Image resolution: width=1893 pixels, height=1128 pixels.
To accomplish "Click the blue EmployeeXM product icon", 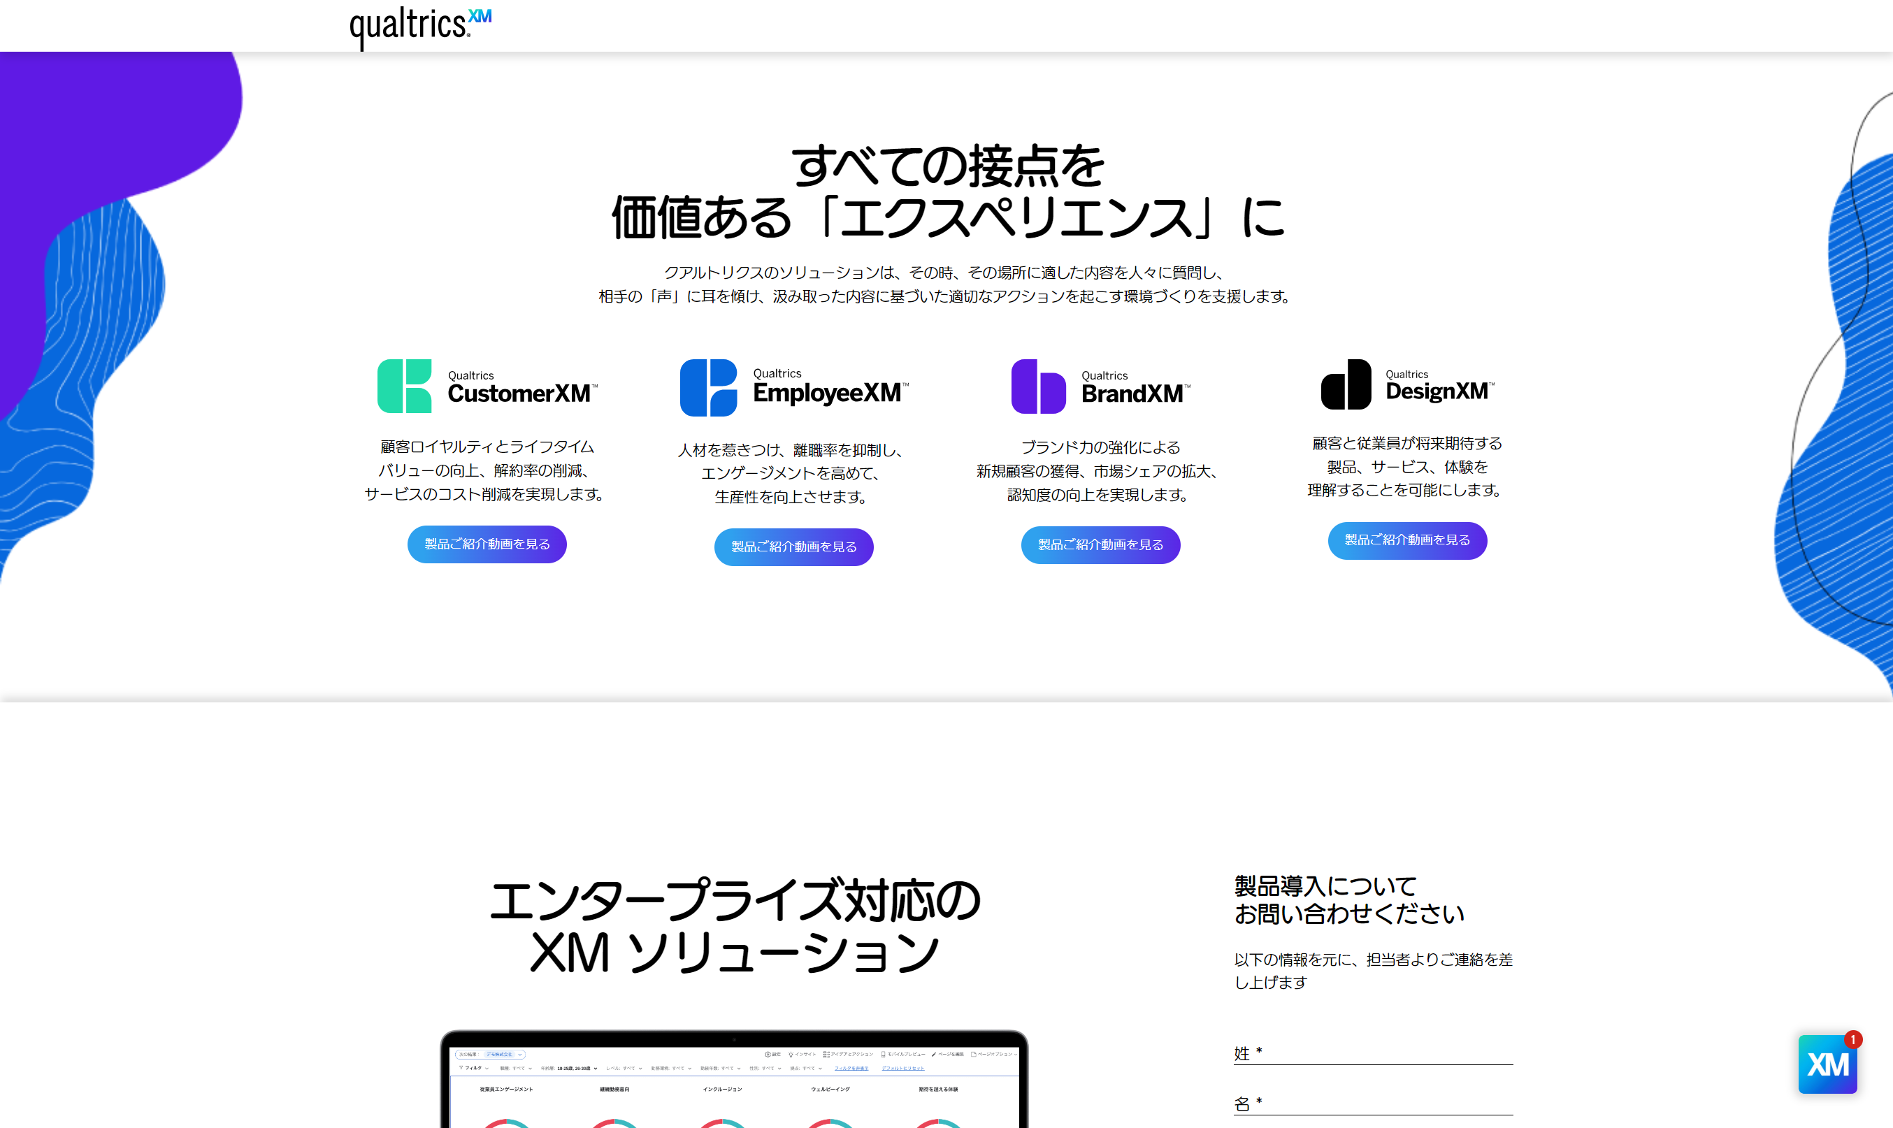I will (x=709, y=388).
